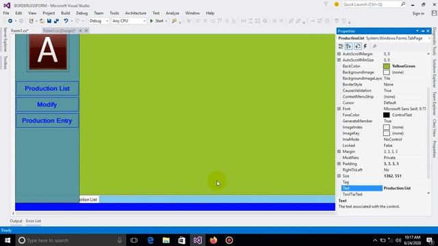Click the Cortana microphone icon
This screenshot has width=438, height=246.
[120, 240]
